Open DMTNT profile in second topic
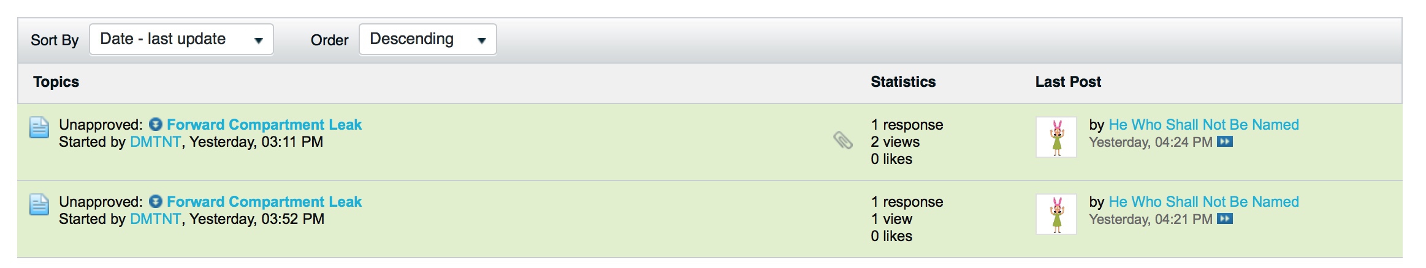Screen dimensions: 1426x268 [156, 219]
